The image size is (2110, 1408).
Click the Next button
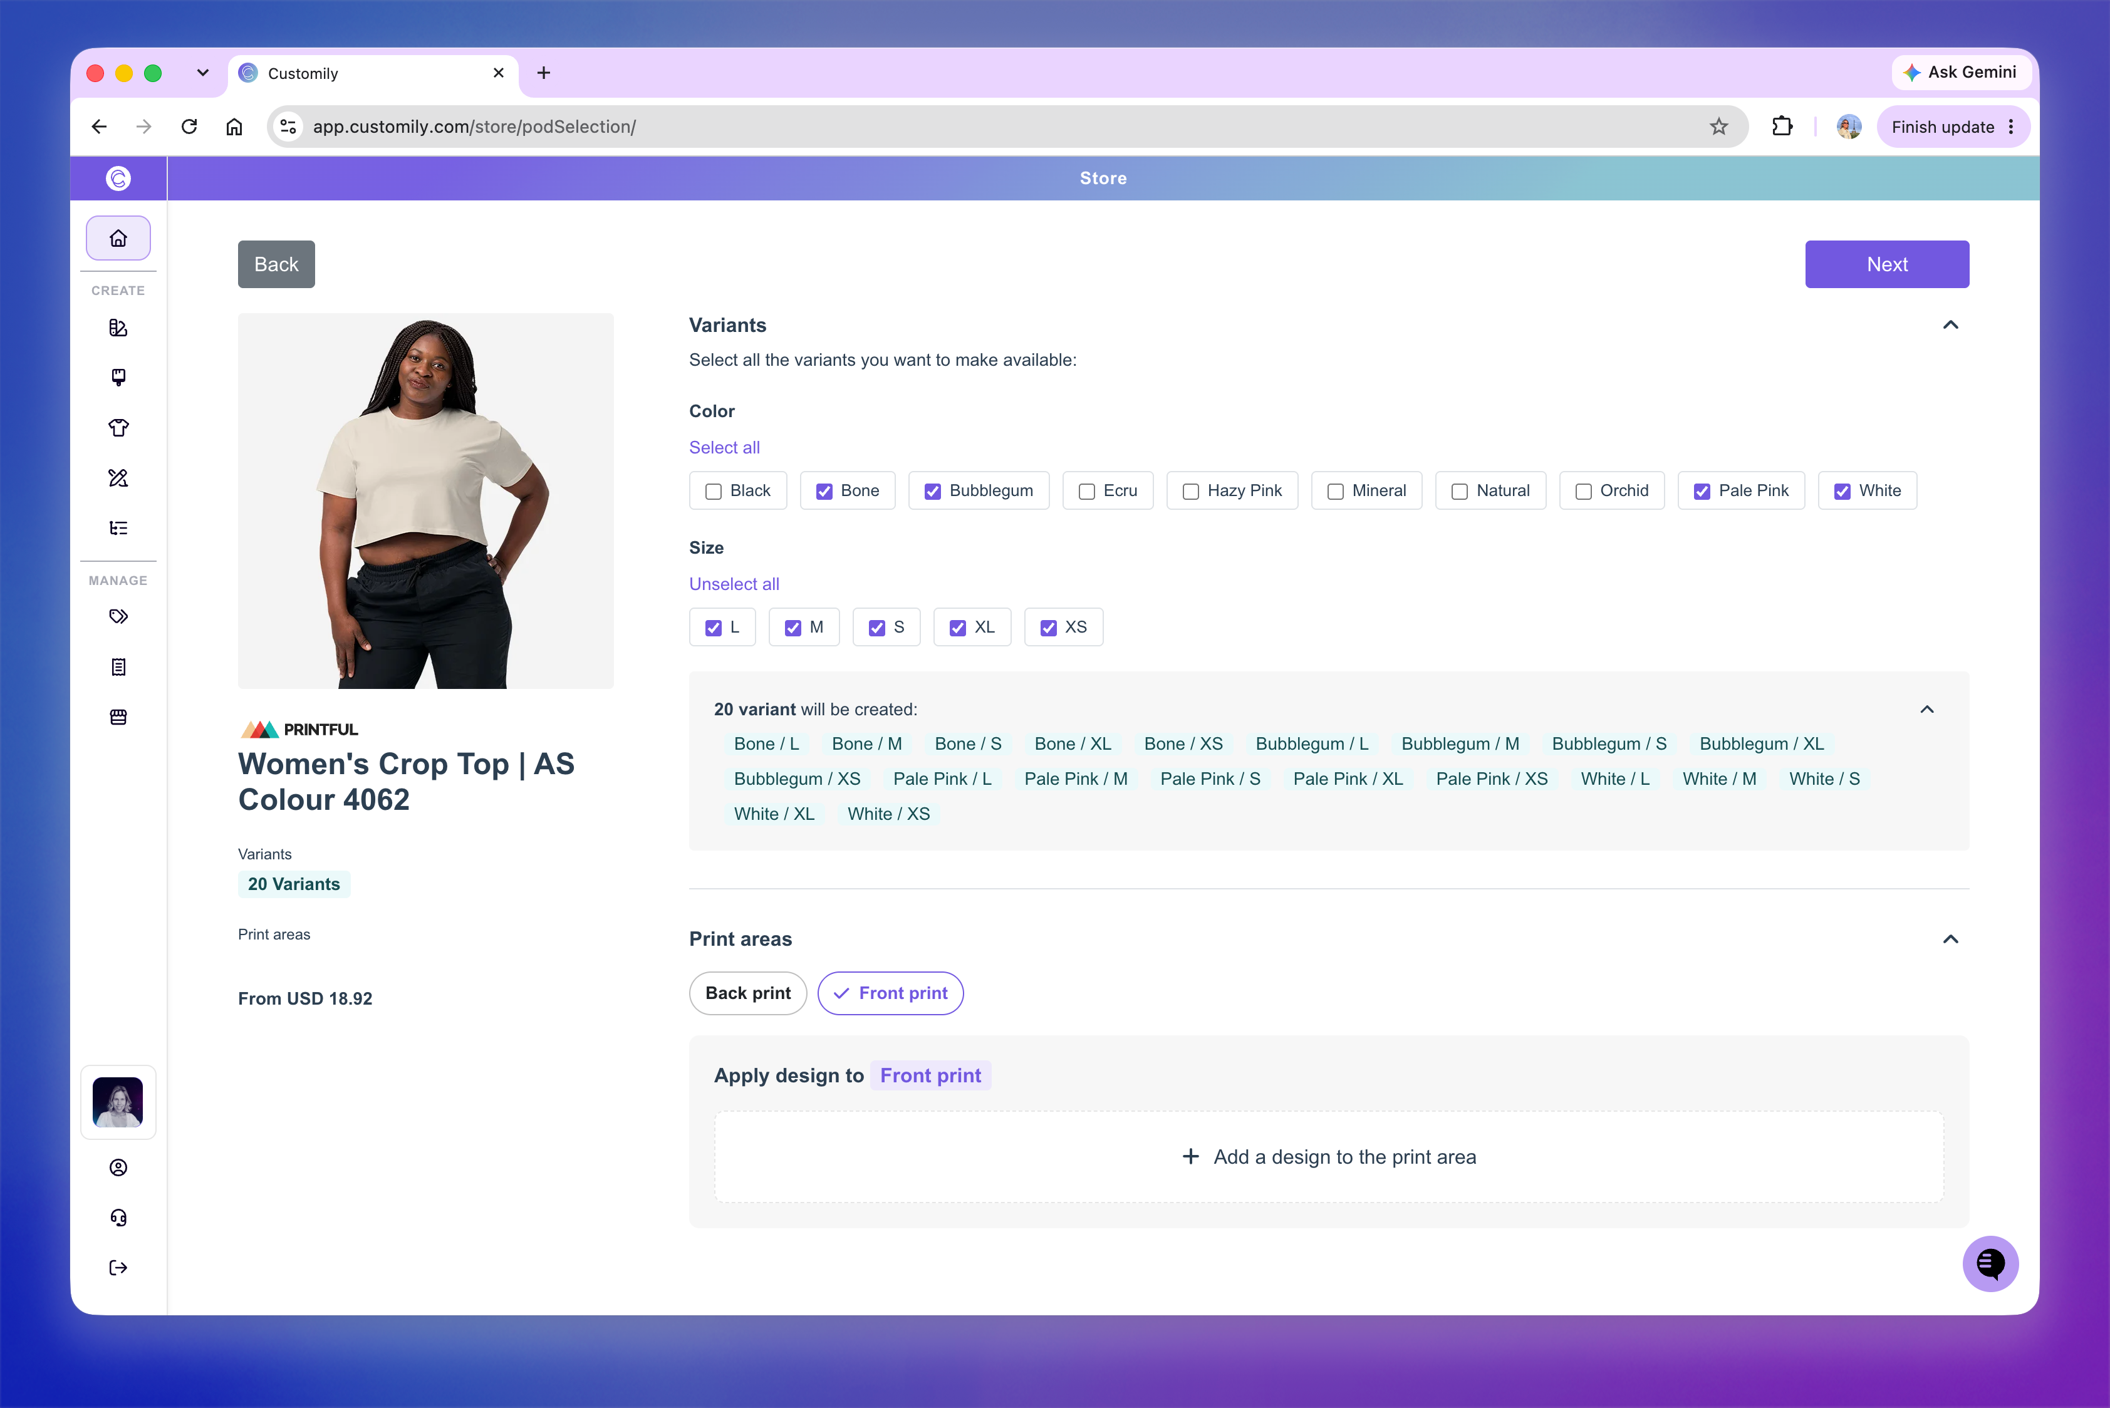click(x=1887, y=264)
